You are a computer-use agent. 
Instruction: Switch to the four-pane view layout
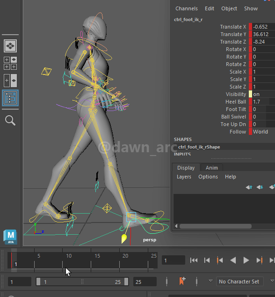(10, 63)
